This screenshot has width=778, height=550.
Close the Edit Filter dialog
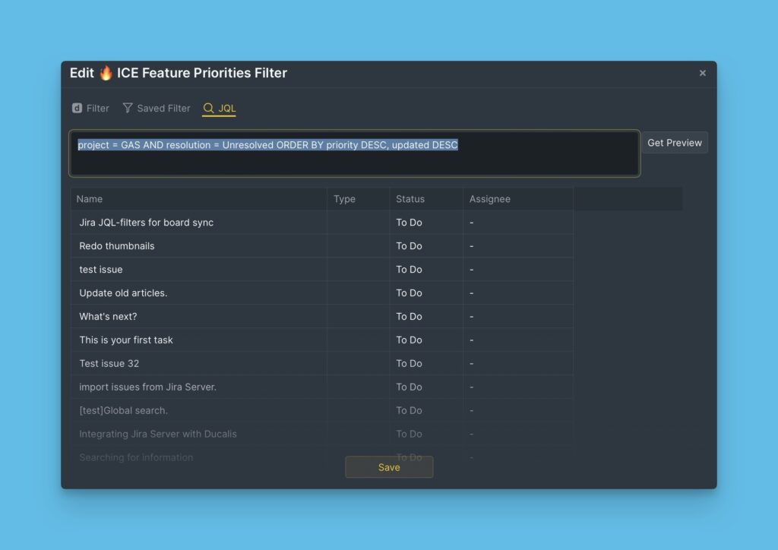point(702,73)
